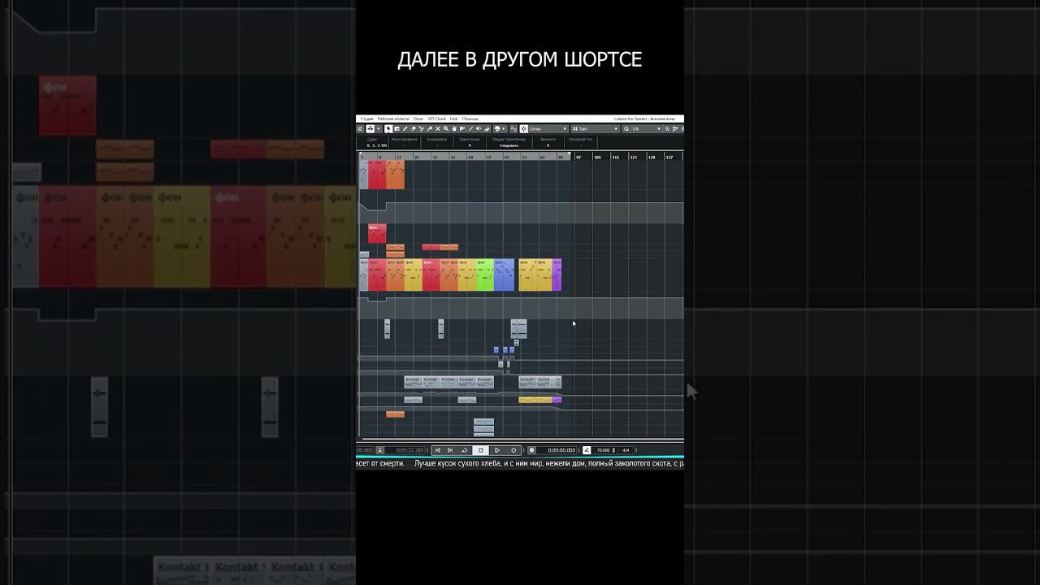The height and width of the screenshot is (585, 1040).
Task: Activate the Glue tool
Action: (430, 128)
